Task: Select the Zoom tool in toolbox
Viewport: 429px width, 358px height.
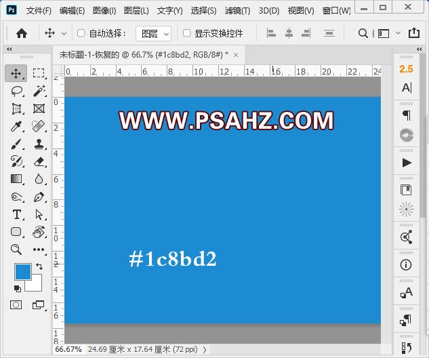Action: tap(16, 250)
